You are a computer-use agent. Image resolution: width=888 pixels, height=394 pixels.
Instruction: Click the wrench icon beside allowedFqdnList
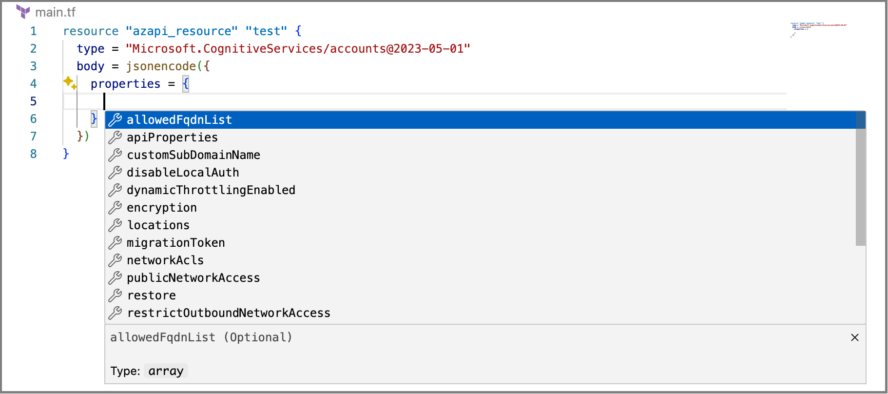click(x=115, y=119)
